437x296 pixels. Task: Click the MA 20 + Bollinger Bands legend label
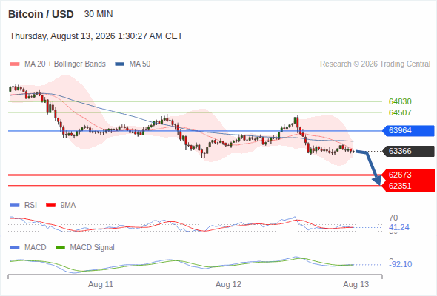[65, 64]
